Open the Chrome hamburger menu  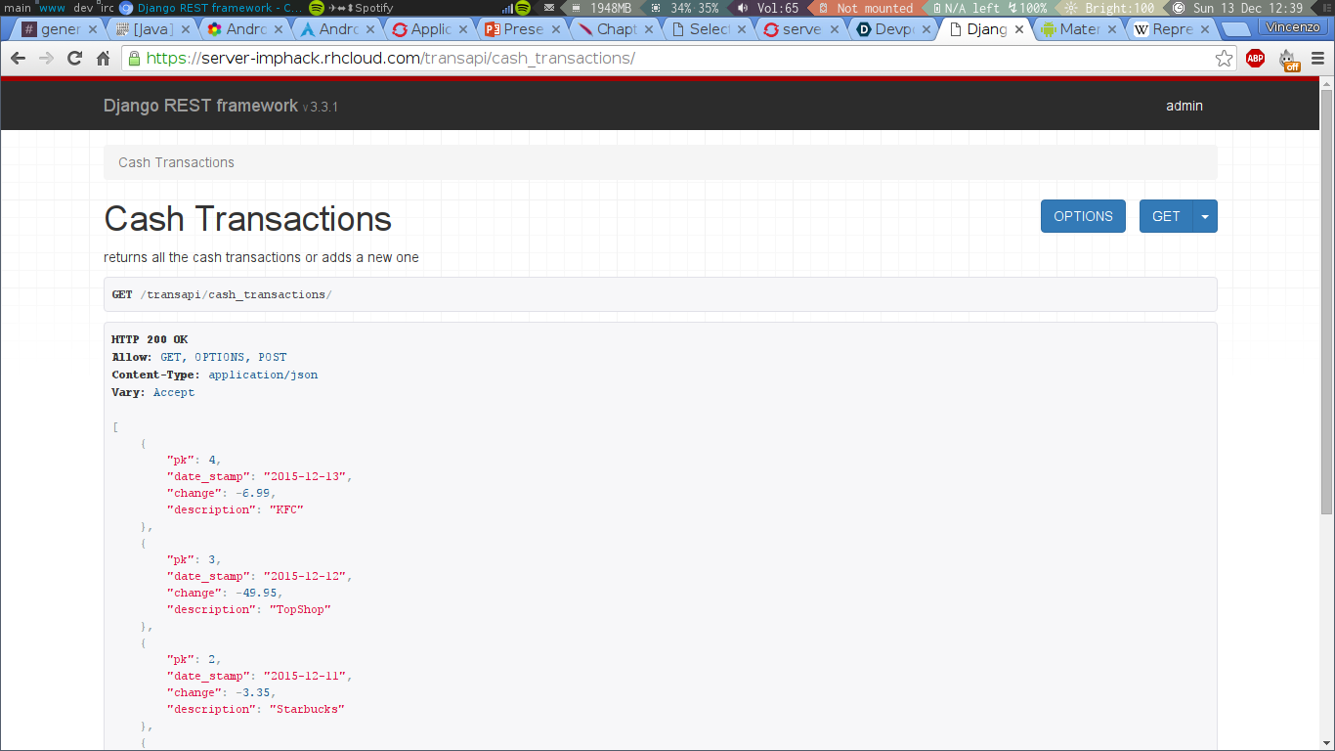[x=1317, y=59]
